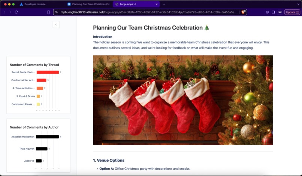Click the Option A bullet text
The width and height of the screenshot is (302, 176).
pyautogui.click(x=145, y=169)
